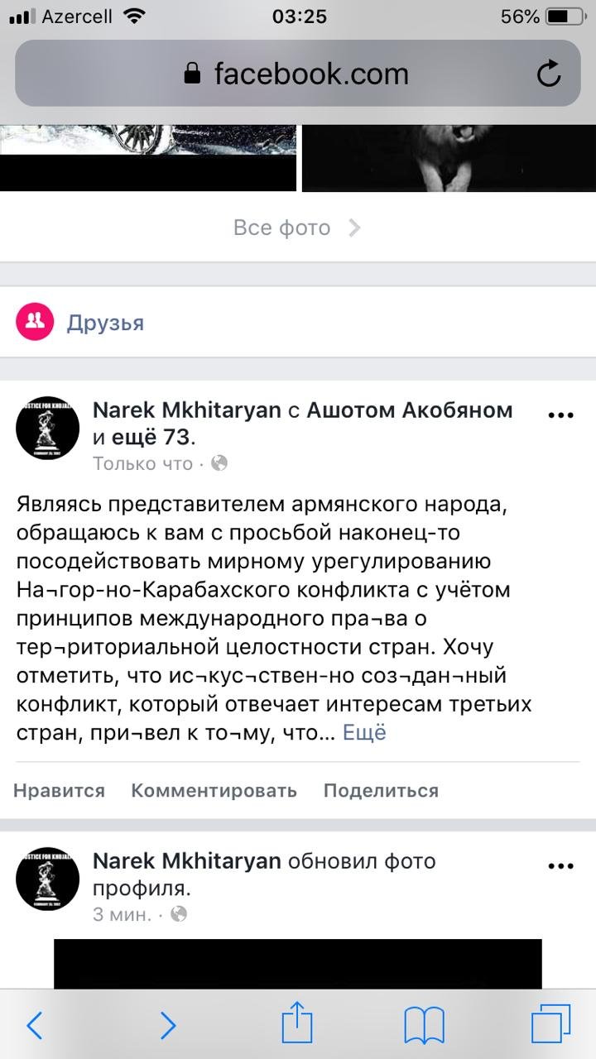Expand post text with Ещё link

coord(364,733)
